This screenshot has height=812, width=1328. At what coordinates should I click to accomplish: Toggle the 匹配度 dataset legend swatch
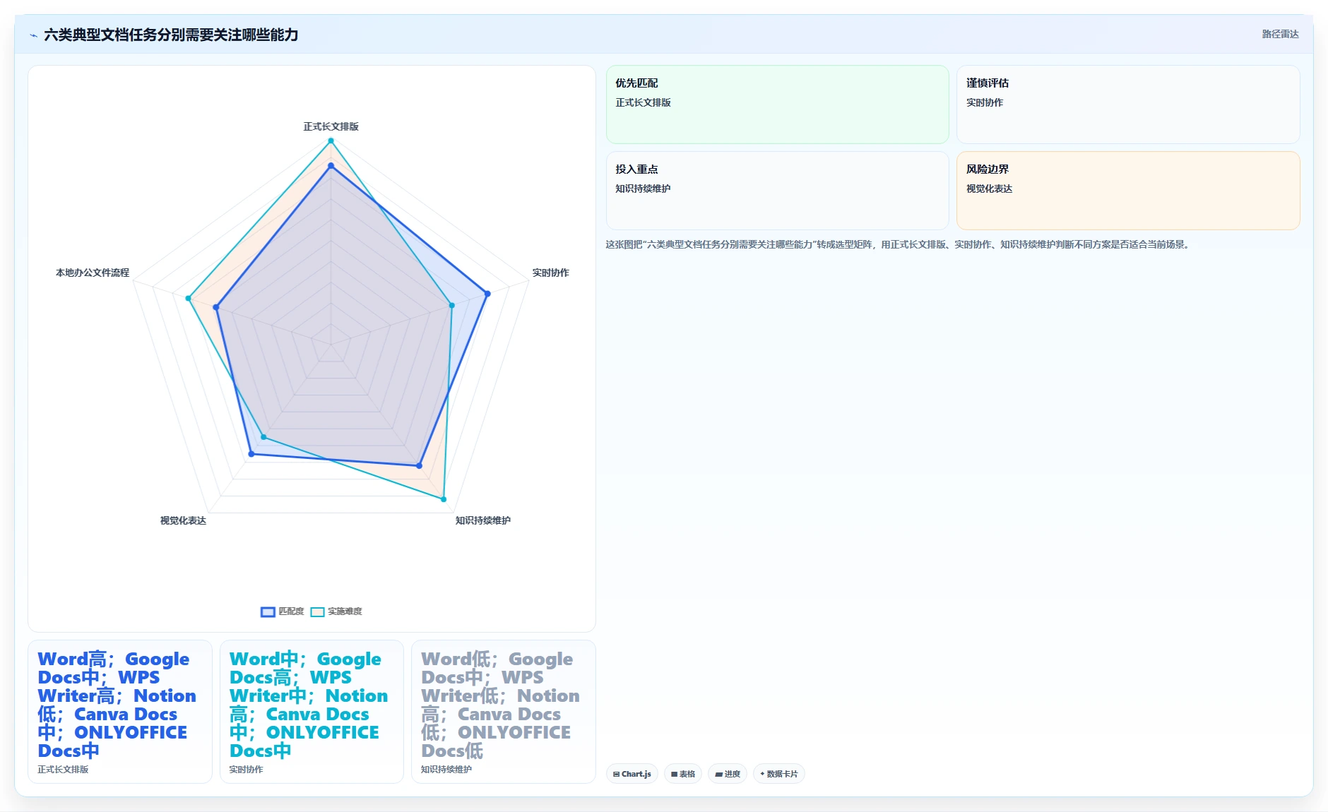click(268, 611)
